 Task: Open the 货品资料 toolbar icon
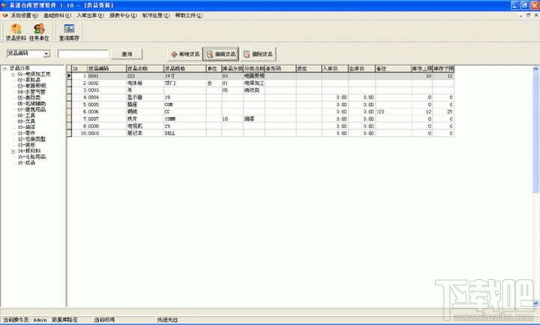pos(16,32)
